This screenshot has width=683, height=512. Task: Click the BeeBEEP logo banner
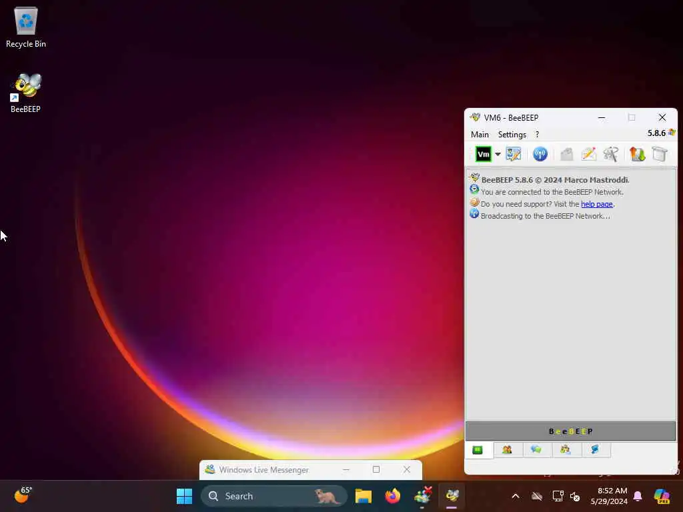(571, 431)
